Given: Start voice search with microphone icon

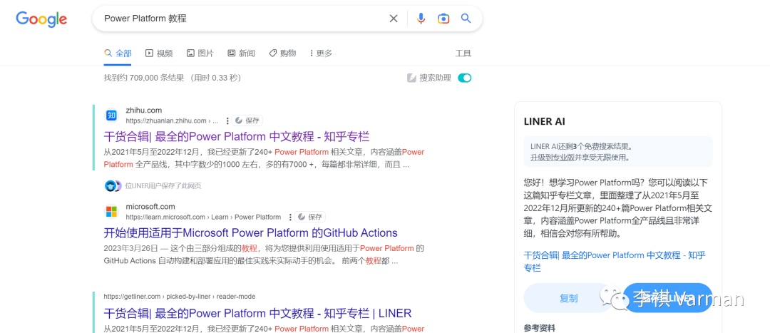Looking at the screenshot, I should [x=421, y=19].
